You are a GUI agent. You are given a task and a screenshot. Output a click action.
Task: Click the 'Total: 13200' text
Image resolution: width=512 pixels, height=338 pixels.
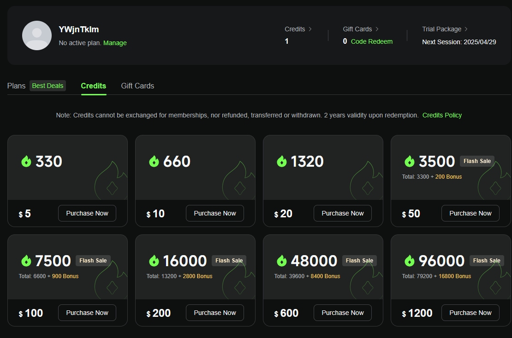(x=161, y=276)
